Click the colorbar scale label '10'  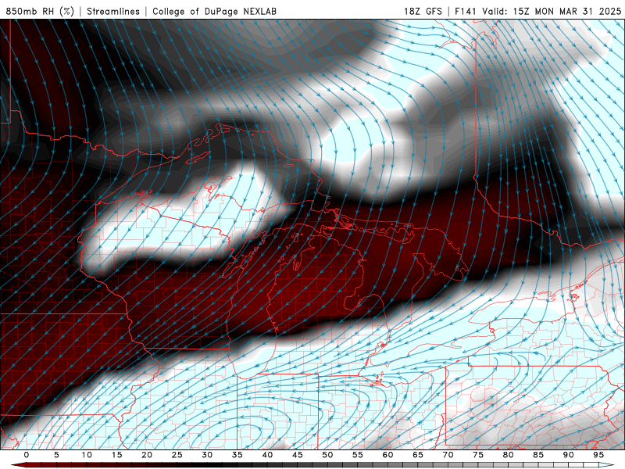click(87, 455)
